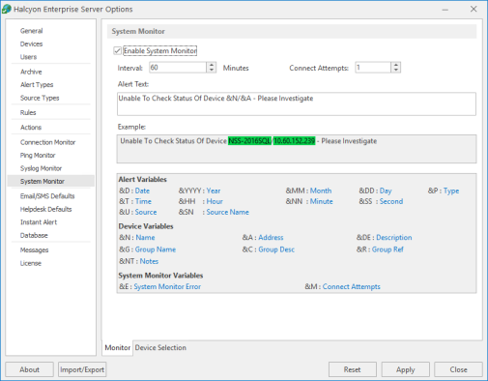Viewport: 488px width, 381px height.
Task: Click the Halcyon globe icon in title bar
Action: (7, 9)
